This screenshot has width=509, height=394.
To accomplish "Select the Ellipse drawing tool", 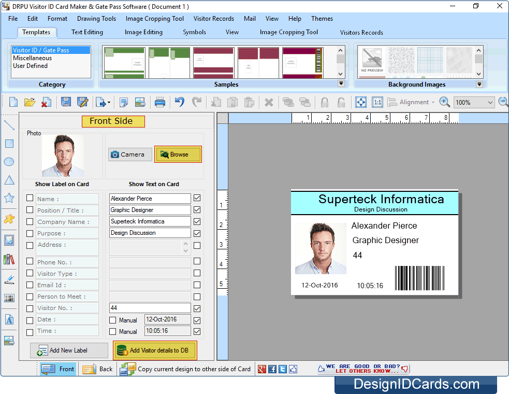I will click(x=9, y=162).
